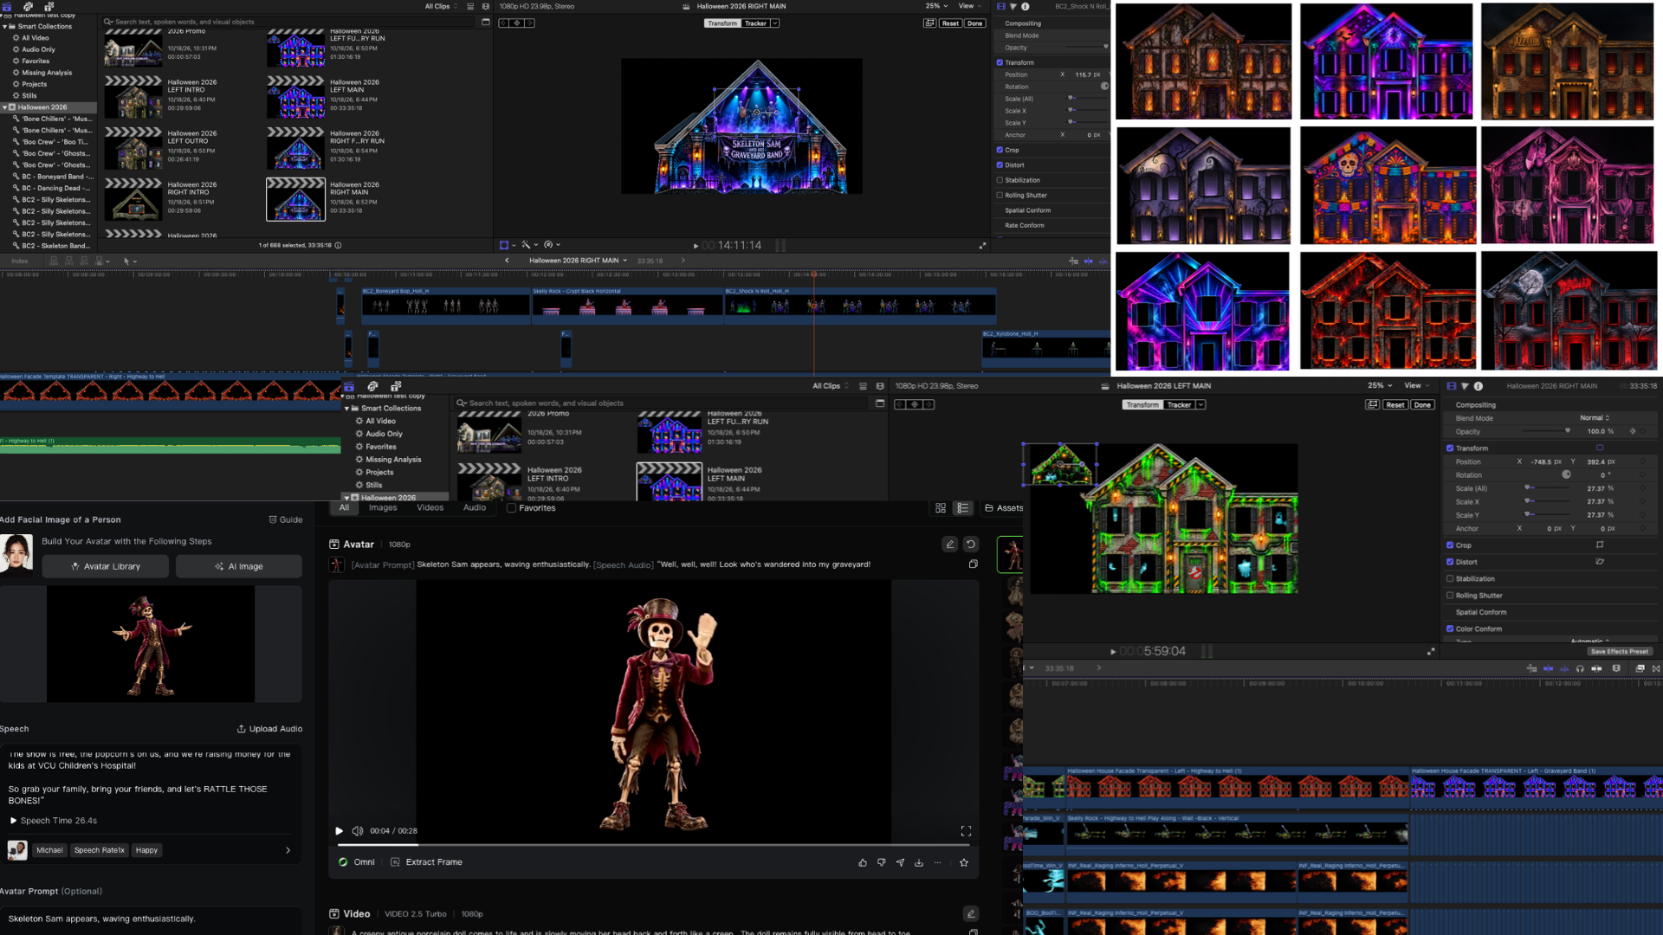
Task: Adjust the Opacity slider in lower inspector
Action: [x=1547, y=431]
